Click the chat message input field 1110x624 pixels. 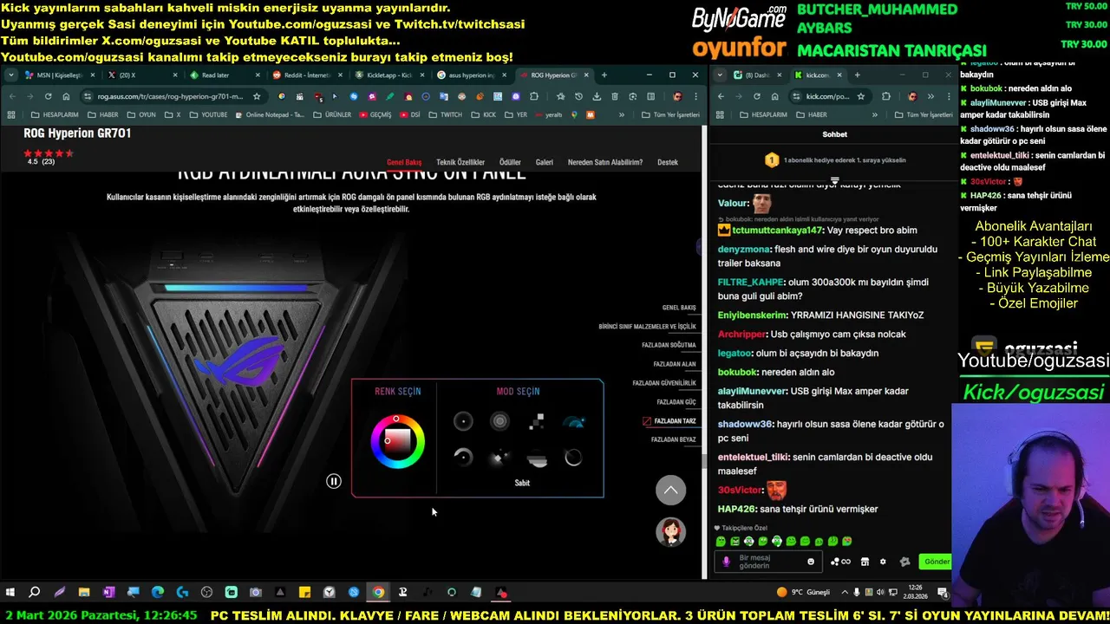tap(770, 562)
